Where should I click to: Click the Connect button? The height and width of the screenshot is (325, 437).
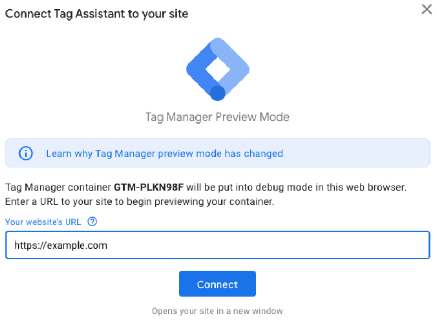217,284
